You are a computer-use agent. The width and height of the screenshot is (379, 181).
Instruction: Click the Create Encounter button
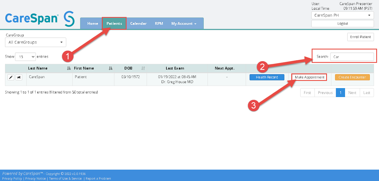pyautogui.click(x=352, y=77)
